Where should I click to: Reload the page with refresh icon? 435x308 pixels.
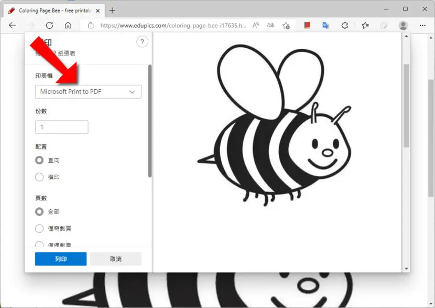pyautogui.click(x=49, y=26)
